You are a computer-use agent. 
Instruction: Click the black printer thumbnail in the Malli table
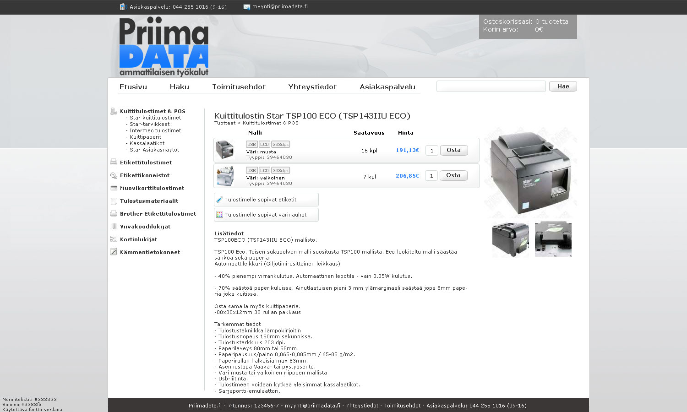click(x=225, y=150)
